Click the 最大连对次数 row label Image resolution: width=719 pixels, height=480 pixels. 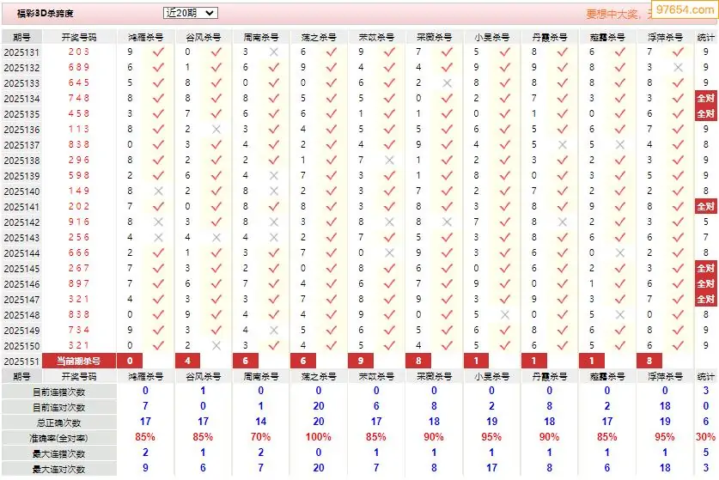click(58, 470)
